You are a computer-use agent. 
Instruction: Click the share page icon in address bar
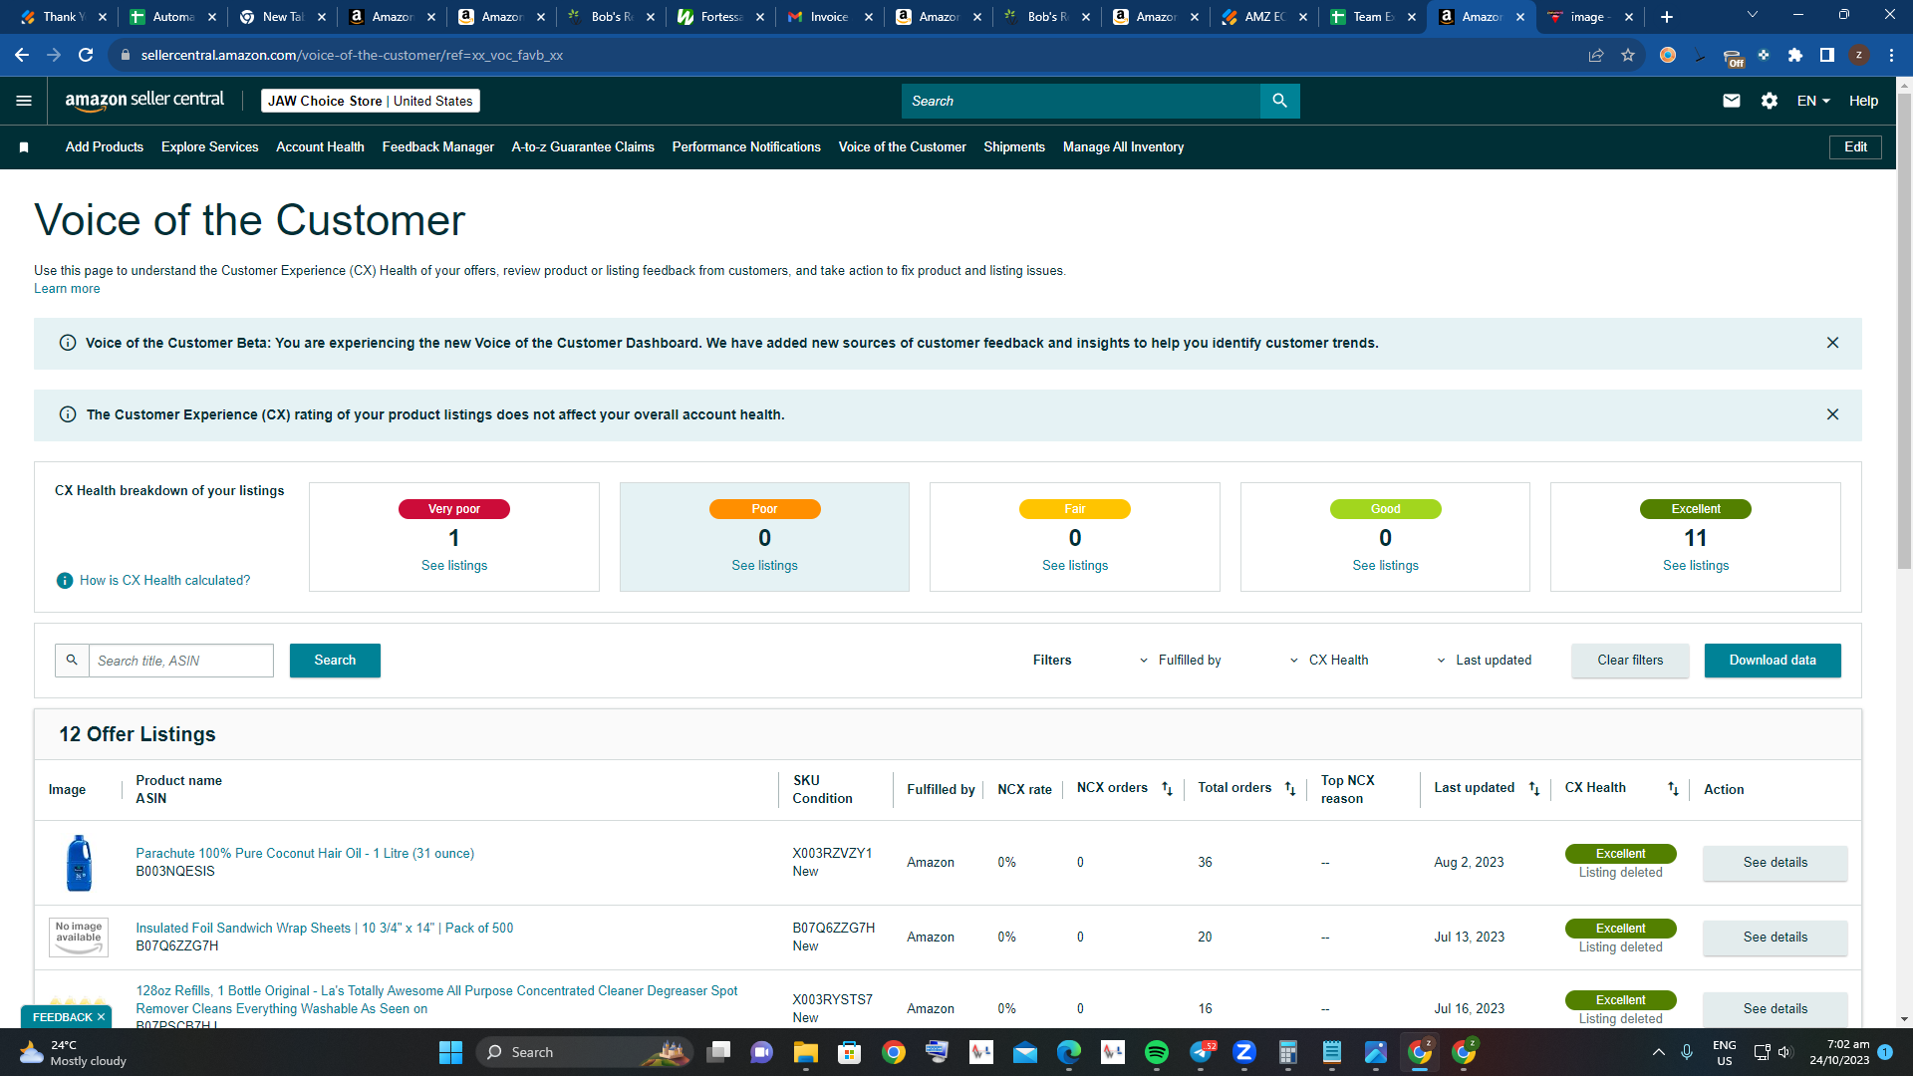[1596, 55]
